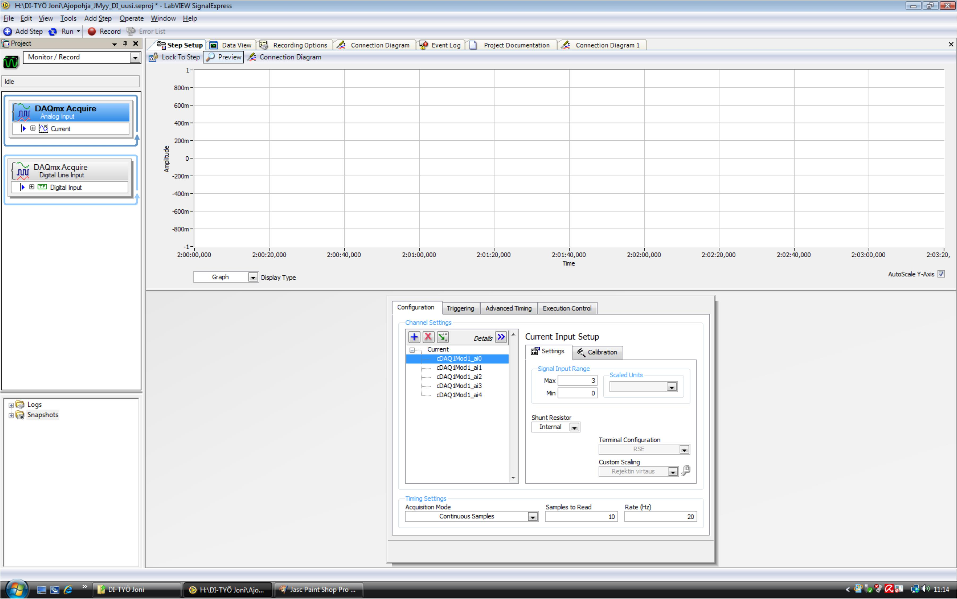957x599 pixels.
Task: Click the Min signal input range field
Action: (x=577, y=393)
